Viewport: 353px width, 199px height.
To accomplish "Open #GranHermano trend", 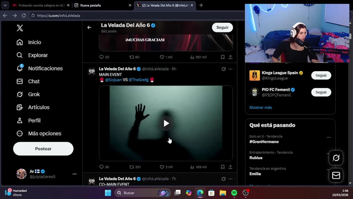I will pos(264,142).
